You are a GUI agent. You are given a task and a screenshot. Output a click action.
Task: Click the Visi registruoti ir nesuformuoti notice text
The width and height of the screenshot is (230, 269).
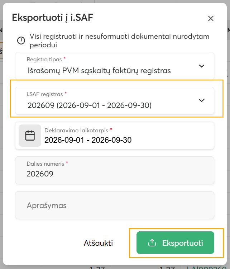coord(119,41)
